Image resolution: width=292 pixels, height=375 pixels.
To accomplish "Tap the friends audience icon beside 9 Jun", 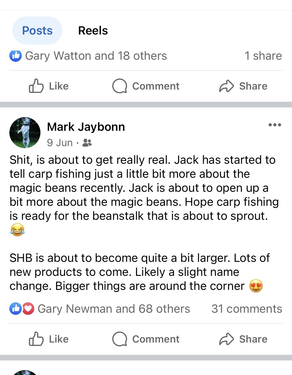I will (87, 143).
